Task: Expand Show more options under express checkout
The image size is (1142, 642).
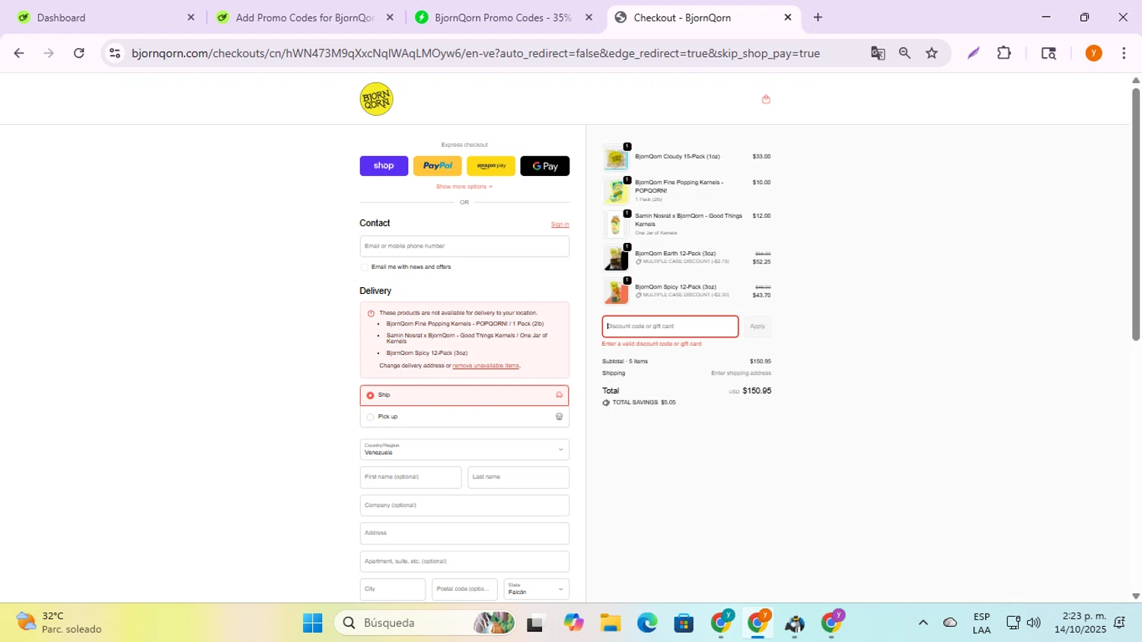Action: click(464, 187)
